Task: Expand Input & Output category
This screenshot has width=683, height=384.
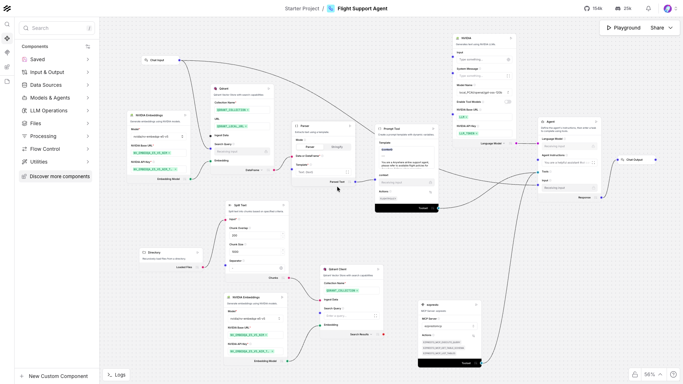Action: pyautogui.click(x=55, y=72)
